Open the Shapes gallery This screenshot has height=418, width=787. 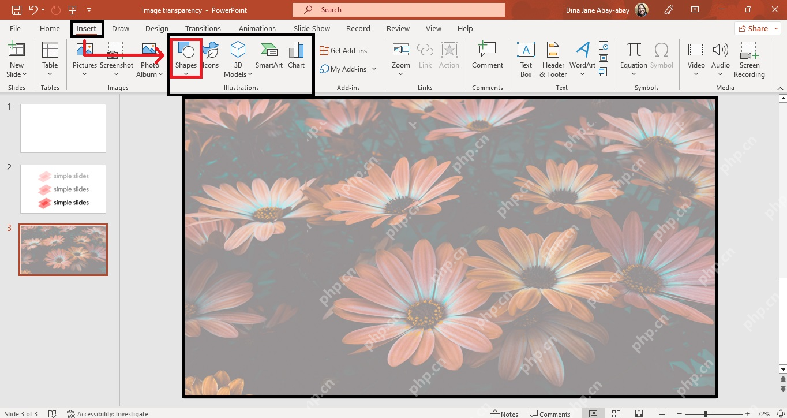[186, 59]
